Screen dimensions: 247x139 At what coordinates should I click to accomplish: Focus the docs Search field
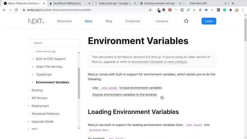[54, 43]
